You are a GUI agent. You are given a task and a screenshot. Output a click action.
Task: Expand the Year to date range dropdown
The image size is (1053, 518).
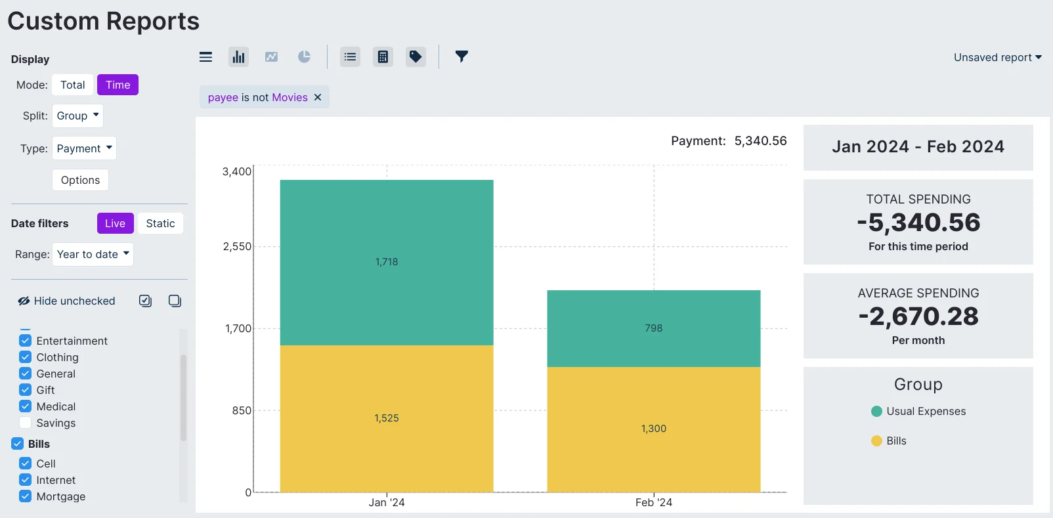click(93, 254)
